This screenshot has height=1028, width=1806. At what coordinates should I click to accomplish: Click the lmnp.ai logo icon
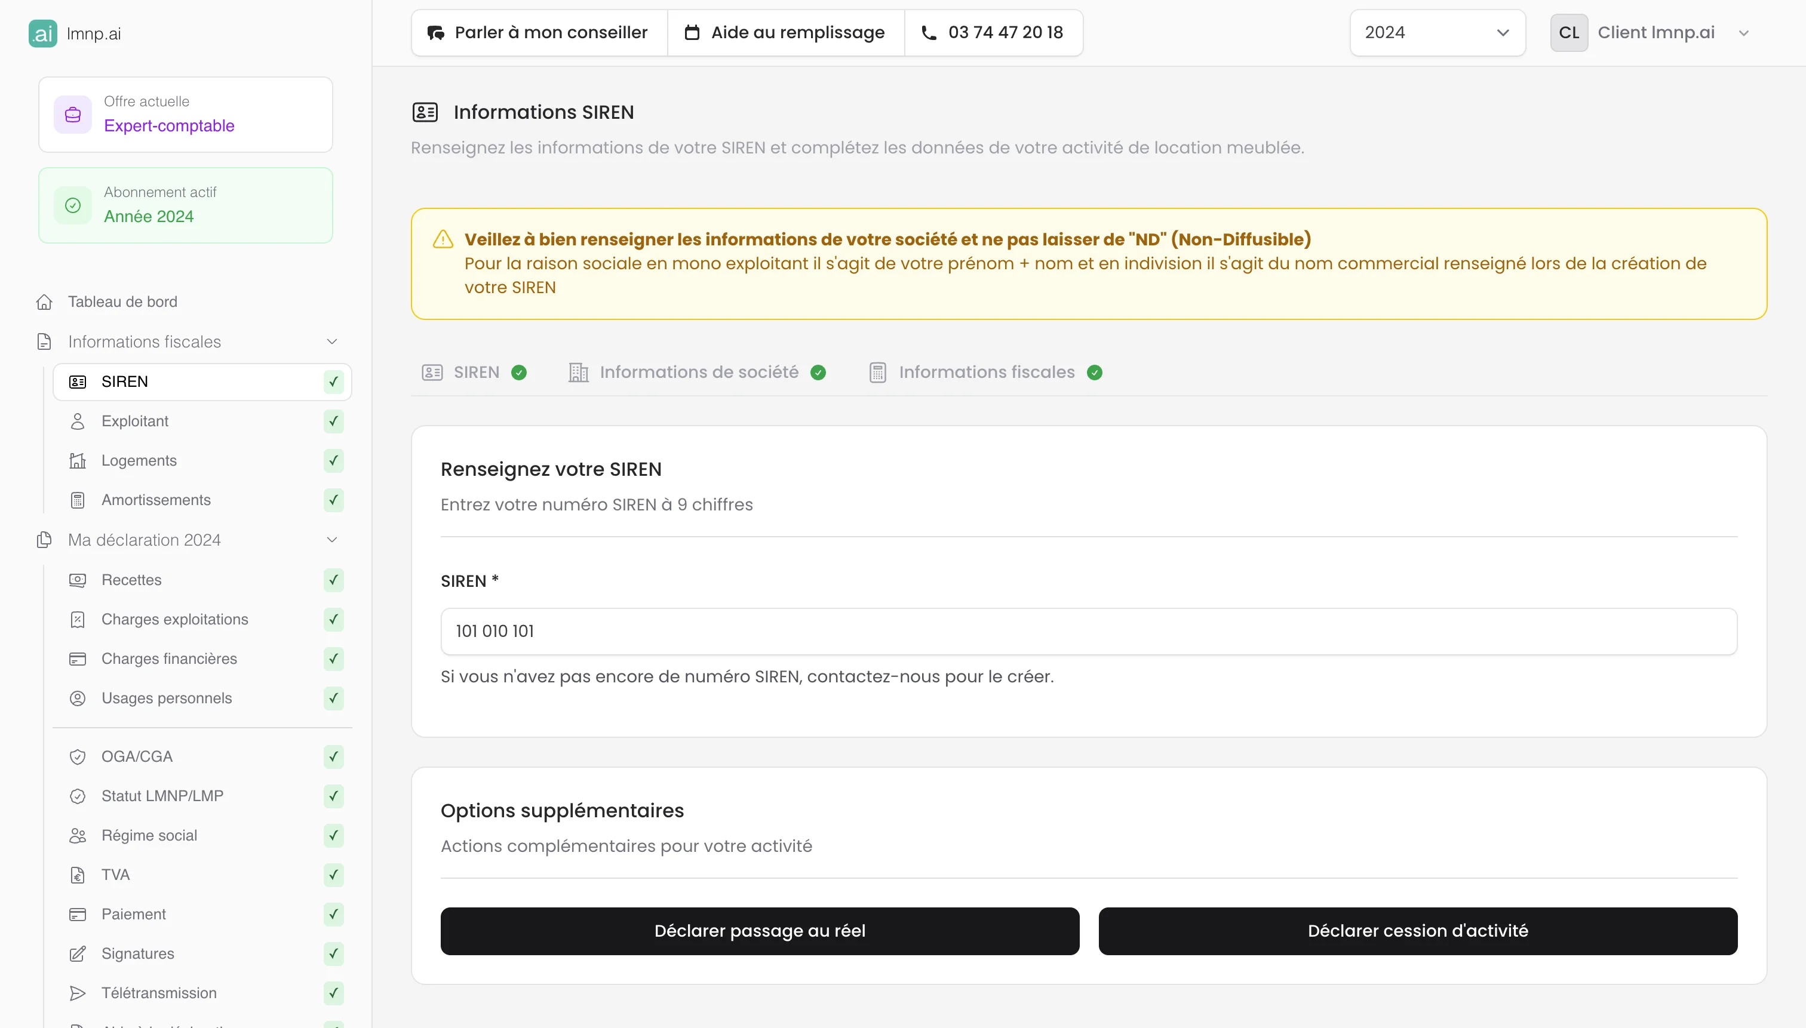pos(42,32)
